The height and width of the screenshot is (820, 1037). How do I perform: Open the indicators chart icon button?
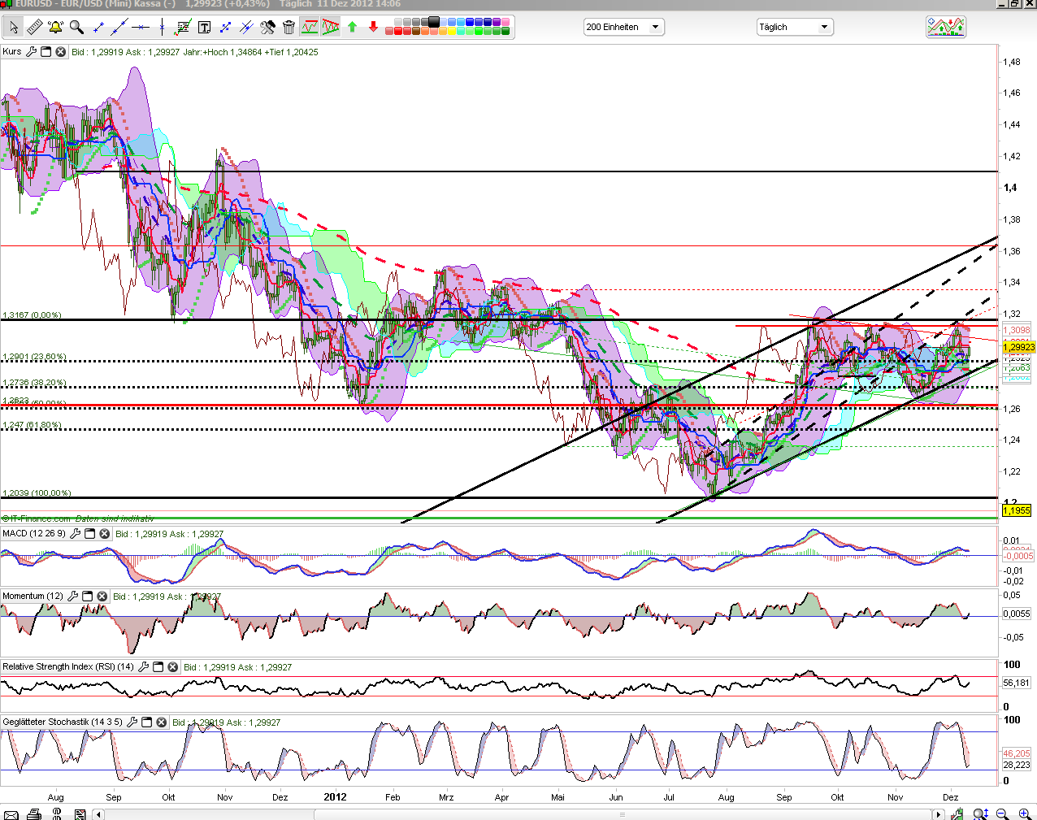pyautogui.click(x=946, y=27)
